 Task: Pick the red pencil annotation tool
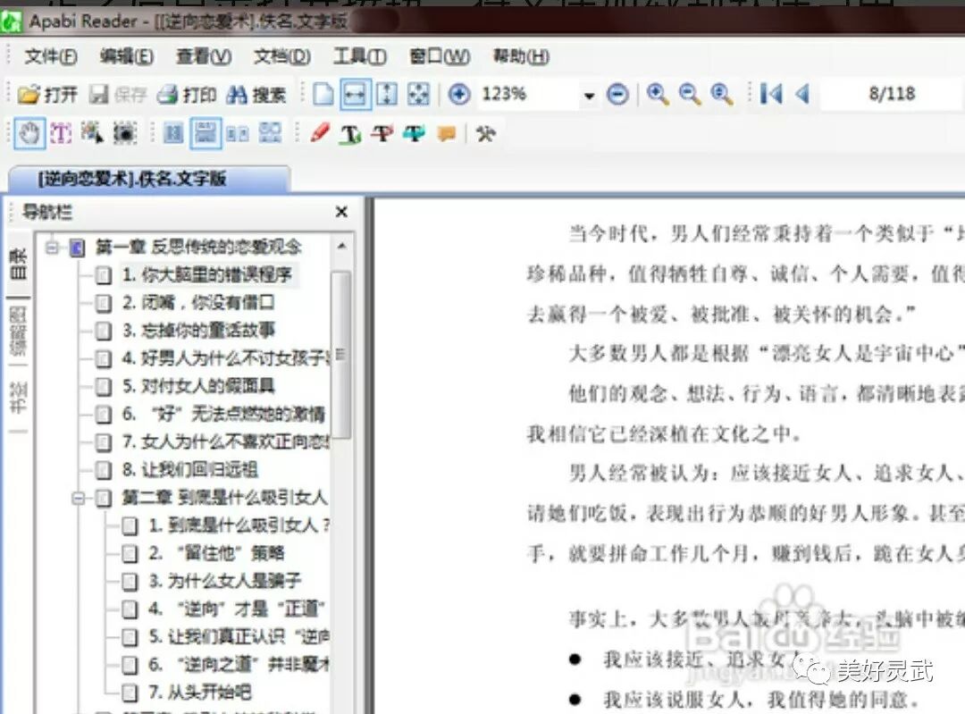coord(322,132)
